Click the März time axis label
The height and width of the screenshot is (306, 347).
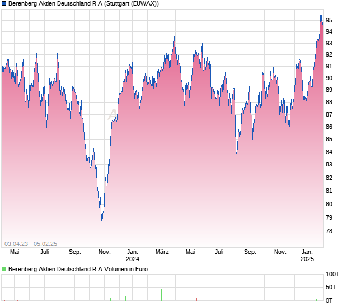click(162, 252)
